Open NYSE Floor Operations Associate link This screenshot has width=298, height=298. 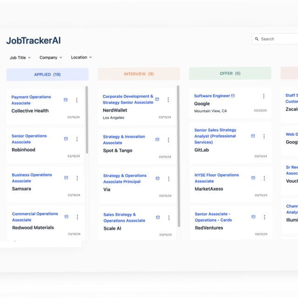[x=217, y=178]
